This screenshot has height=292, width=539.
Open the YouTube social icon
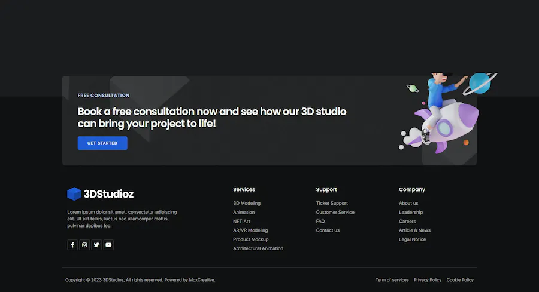tap(108, 245)
